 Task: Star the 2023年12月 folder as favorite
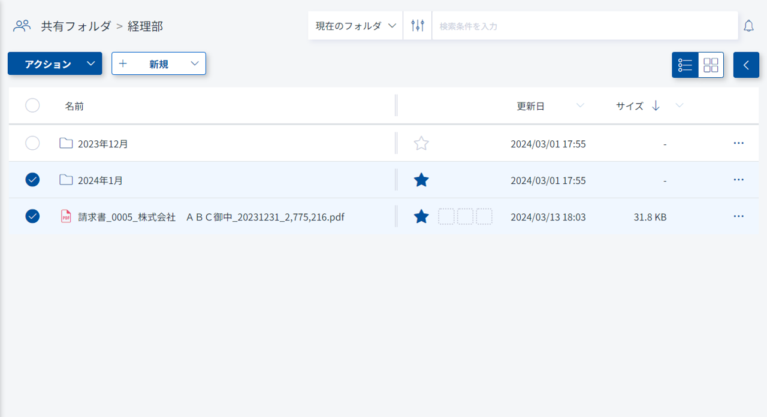421,144
